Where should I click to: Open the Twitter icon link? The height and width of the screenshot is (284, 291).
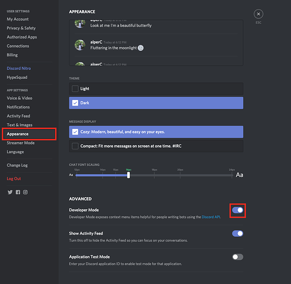[x=10, y=192]
